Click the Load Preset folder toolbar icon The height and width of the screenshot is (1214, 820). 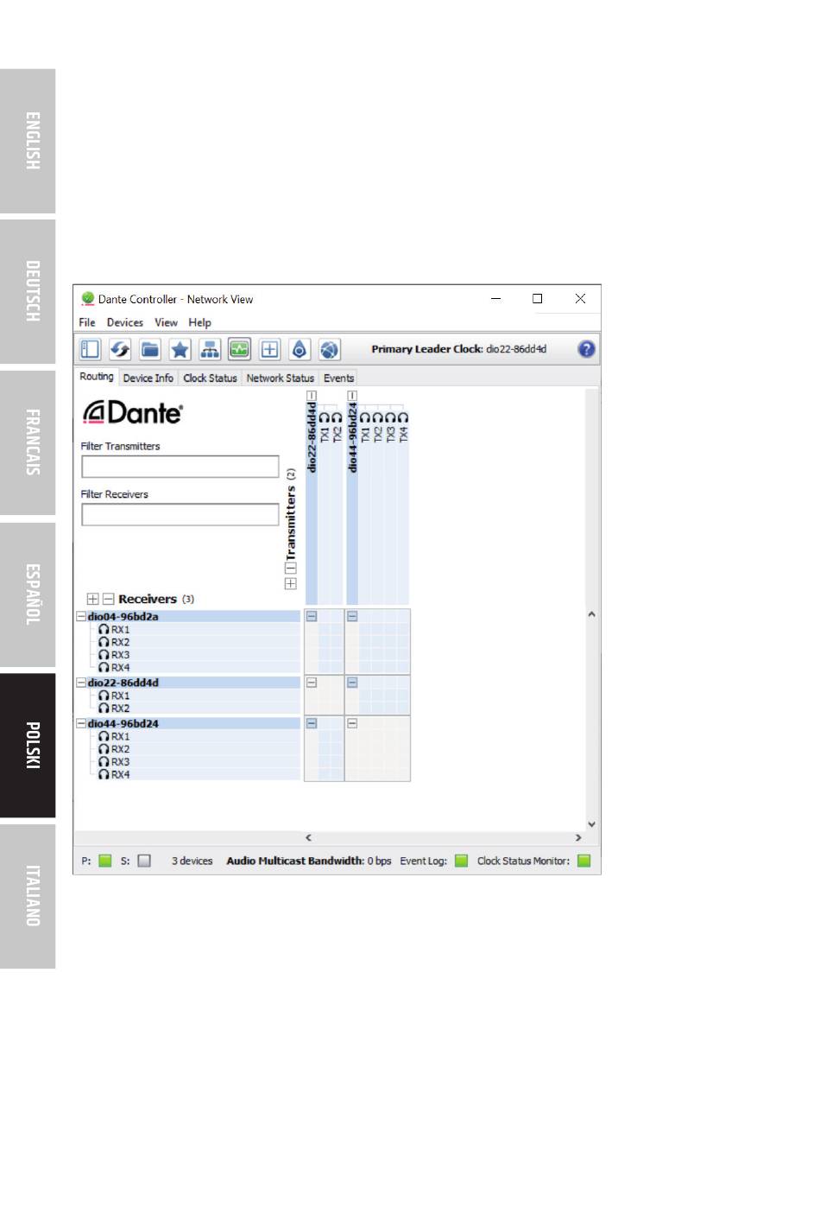pyautogui.click(x=150, y=349)
